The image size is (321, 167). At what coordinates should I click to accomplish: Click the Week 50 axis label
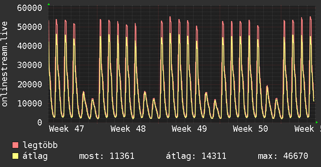point(250,129)
